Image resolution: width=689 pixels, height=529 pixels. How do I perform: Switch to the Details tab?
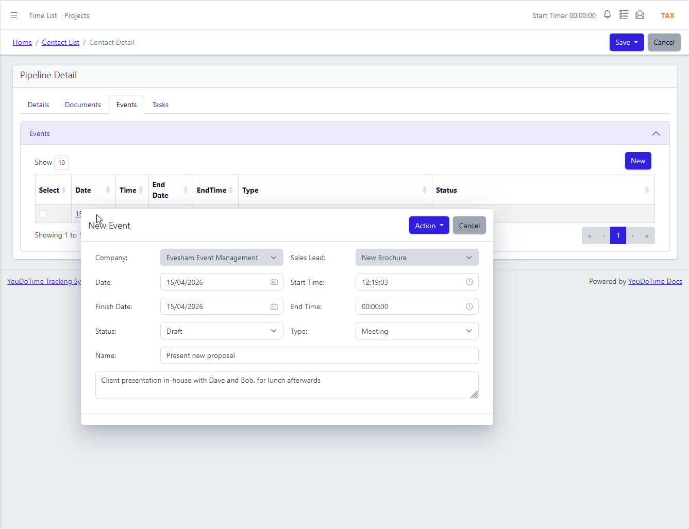point(39,105)
